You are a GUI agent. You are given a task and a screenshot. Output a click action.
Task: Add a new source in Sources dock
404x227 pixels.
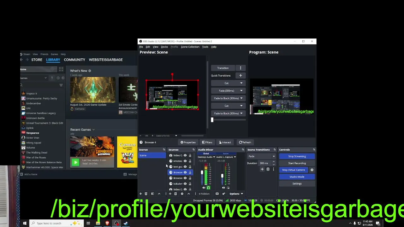click(x=170, y=194)
